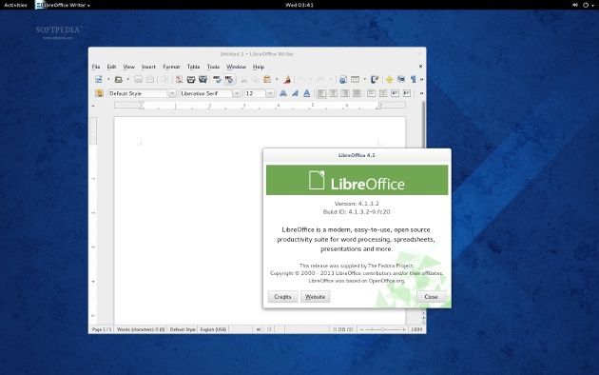Image resolution: width=599 pixels, height=375 pixels.
Task: Click English (USA) language in status bar
Action: (213, 329)
